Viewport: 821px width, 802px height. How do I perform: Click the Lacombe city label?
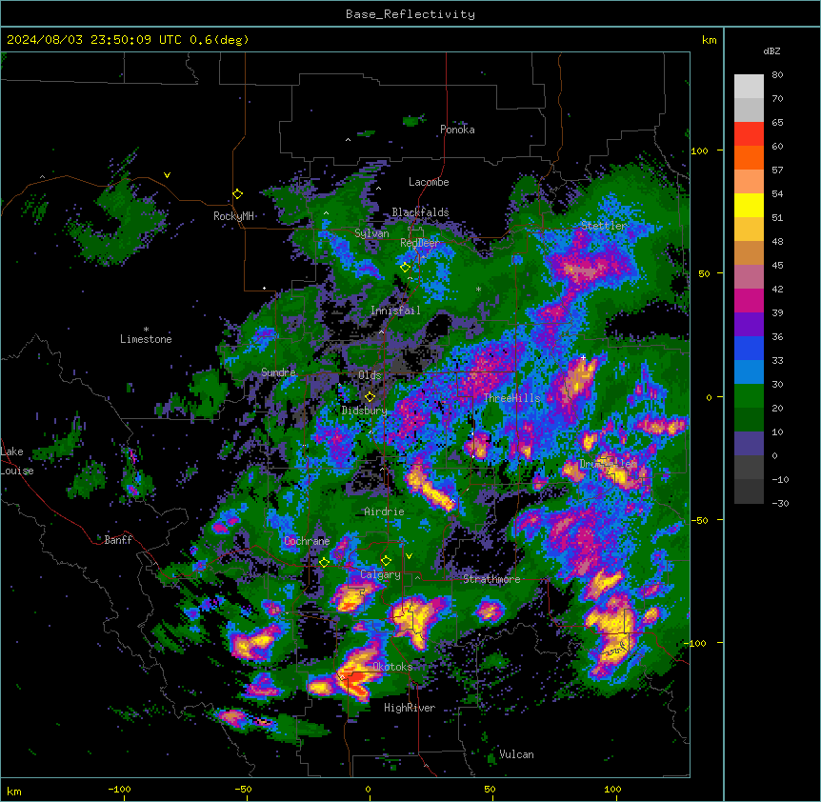[x=429, y=182]
